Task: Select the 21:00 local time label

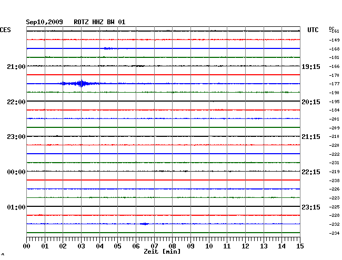Action: click(x=16, y=66)
